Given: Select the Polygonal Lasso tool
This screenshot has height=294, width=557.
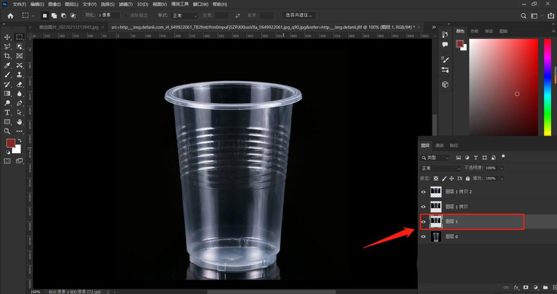Looking at the screenshot, I should [x=7, y=46].
